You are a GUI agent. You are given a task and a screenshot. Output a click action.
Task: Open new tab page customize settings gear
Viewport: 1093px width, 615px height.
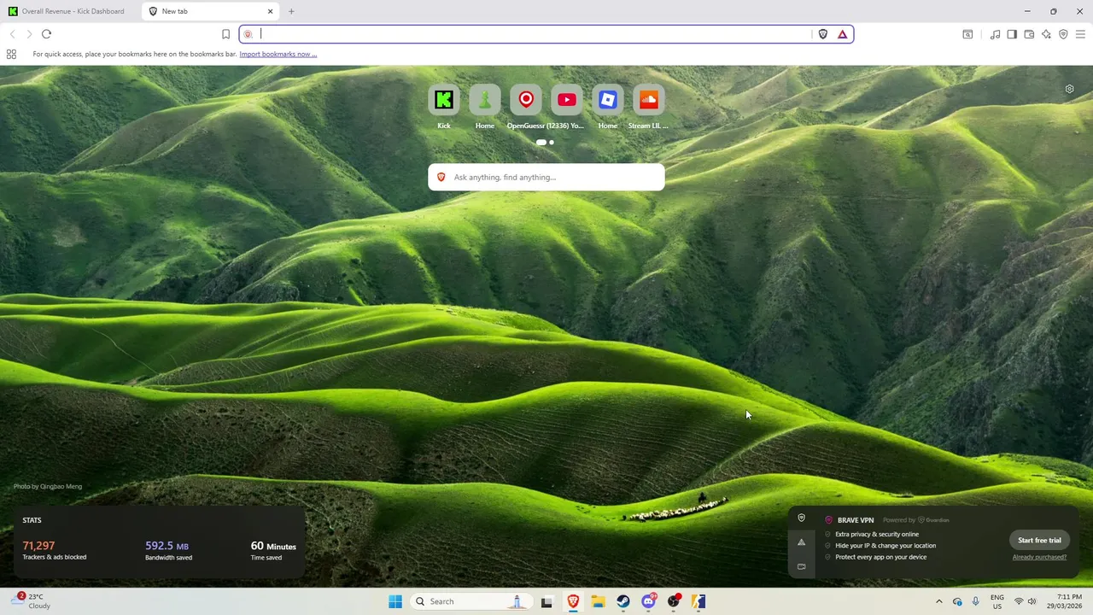click(1069, 89)
